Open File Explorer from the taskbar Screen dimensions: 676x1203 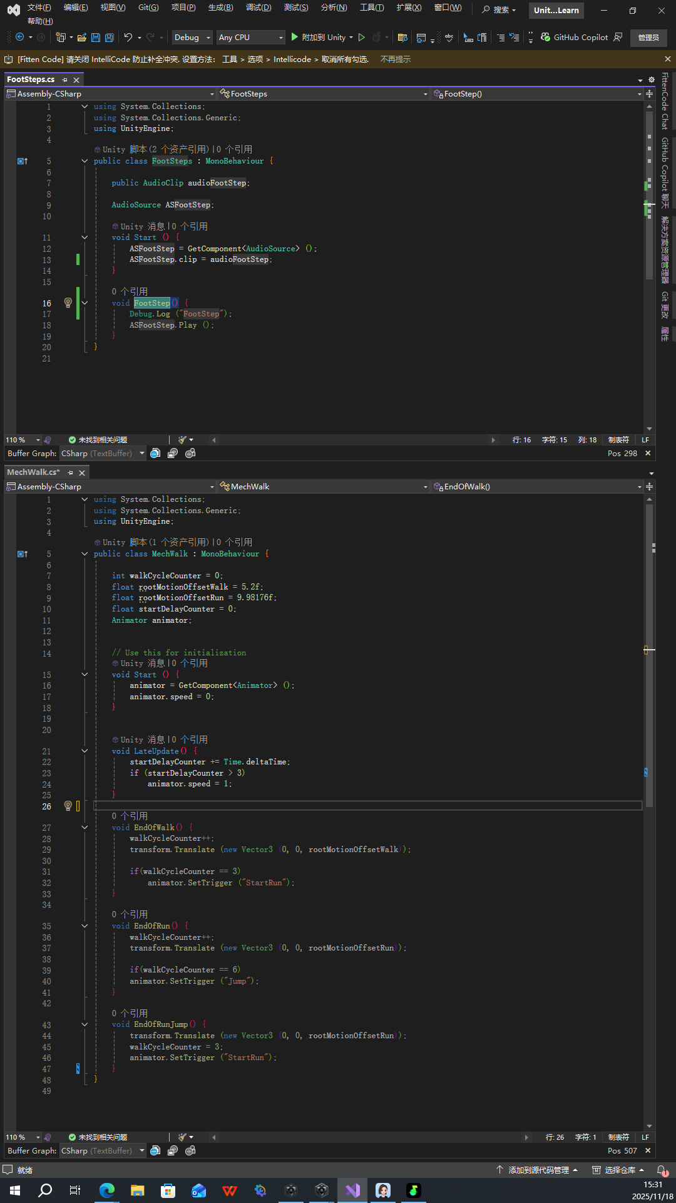pyautogui.click(x=138, y=1190)
